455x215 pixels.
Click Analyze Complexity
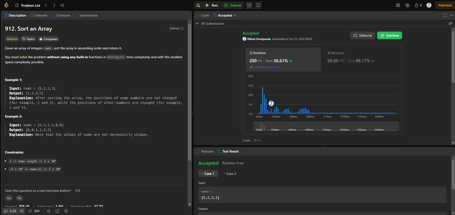pos(264,67)
